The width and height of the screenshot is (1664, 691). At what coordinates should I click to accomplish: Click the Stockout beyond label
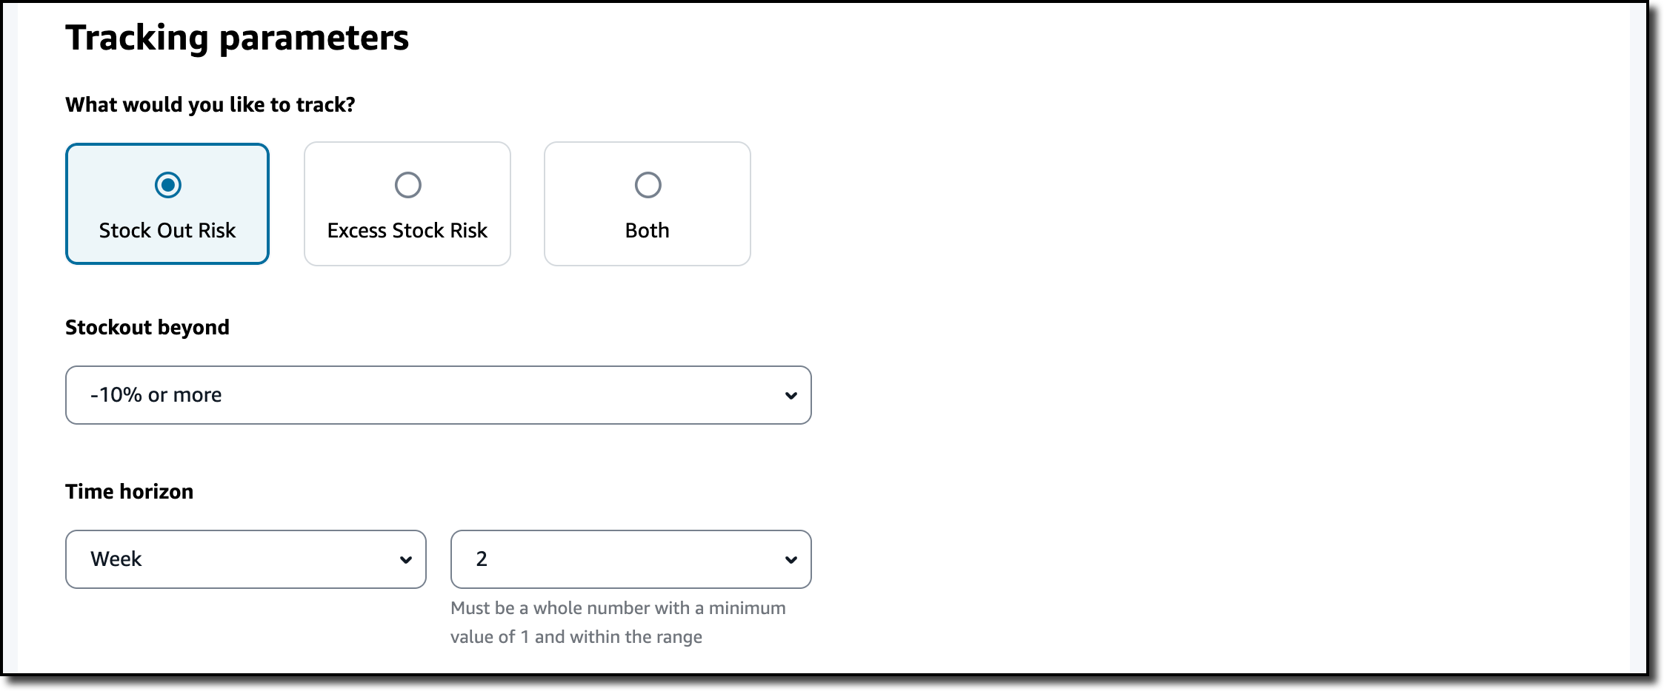(x=147, y=327)
